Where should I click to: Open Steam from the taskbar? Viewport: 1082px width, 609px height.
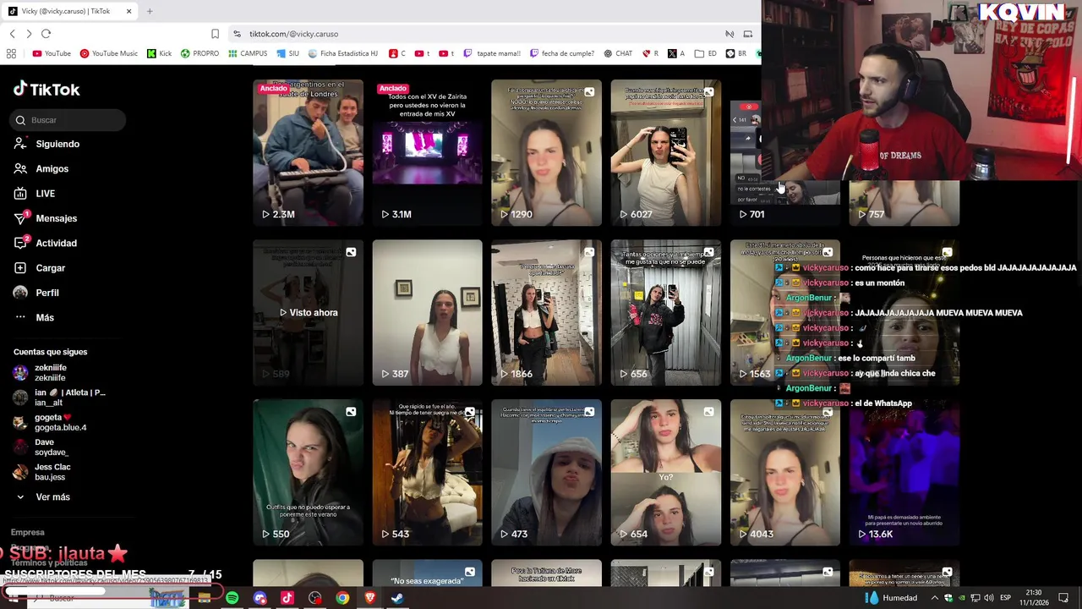397,598
